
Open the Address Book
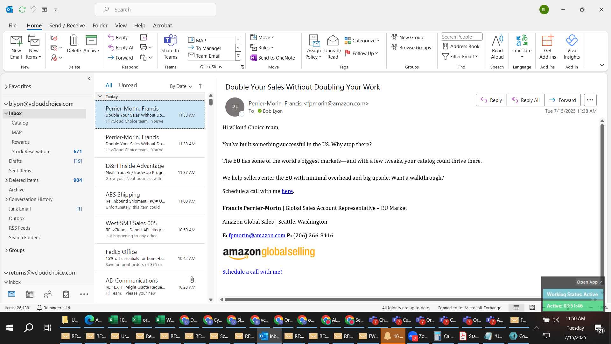point(461,46)
